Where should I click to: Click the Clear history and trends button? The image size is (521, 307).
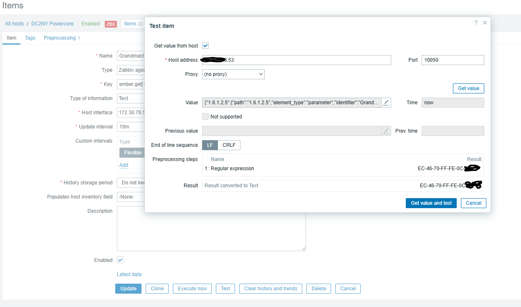pos(271,289)
